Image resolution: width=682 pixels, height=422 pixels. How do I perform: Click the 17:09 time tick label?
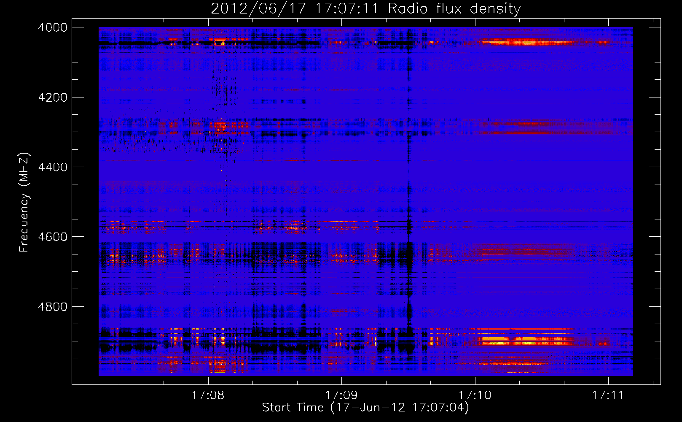pos(341,395)
